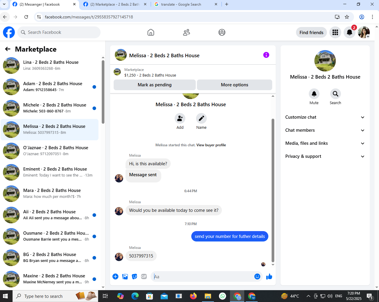Viewport: 379px width, 302px height.
Task: Open Michele conversation in list
Action: (50, 108)
